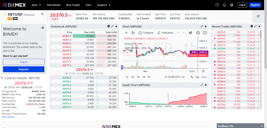267x128 pixels.
Task: Open the chart left side drawer handle
Action: [122, 67]
